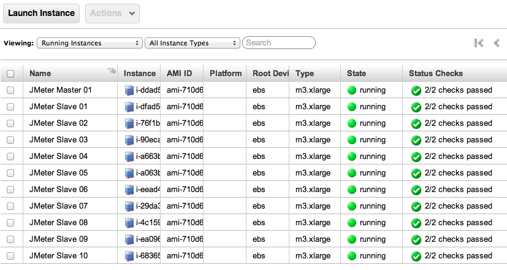Click the instance icon for JMeter Slave 08
The width and height of the screenshot is (507, 270).
[x=129, y=223]
